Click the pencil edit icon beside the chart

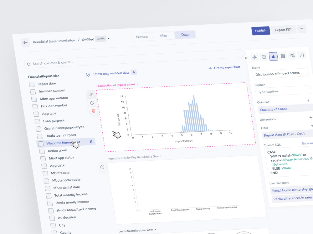[x=91, y=95]
